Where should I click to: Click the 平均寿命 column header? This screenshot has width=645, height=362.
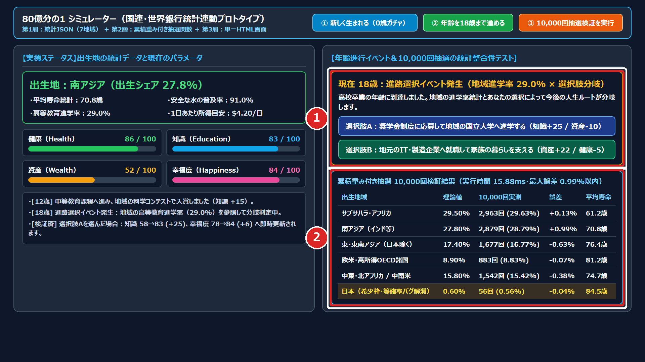pos(599,197)
